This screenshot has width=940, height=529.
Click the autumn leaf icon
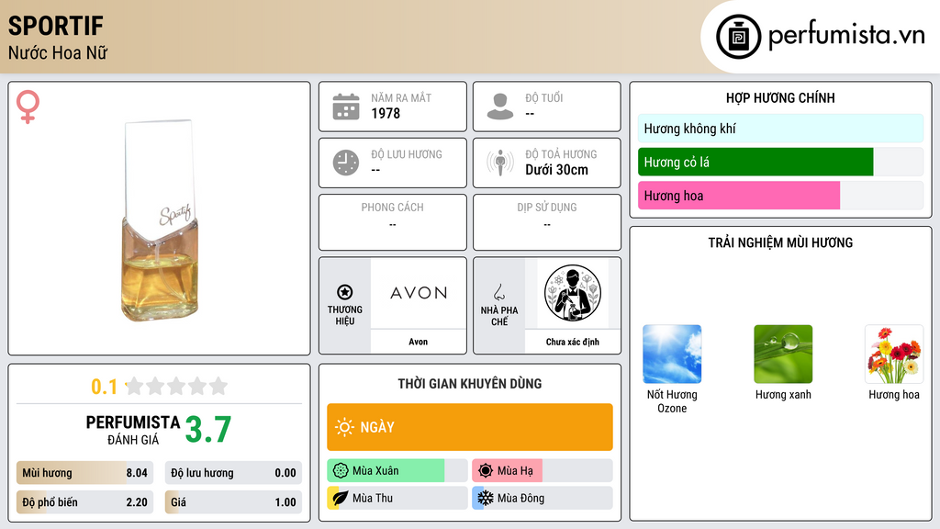coord(341,498)
